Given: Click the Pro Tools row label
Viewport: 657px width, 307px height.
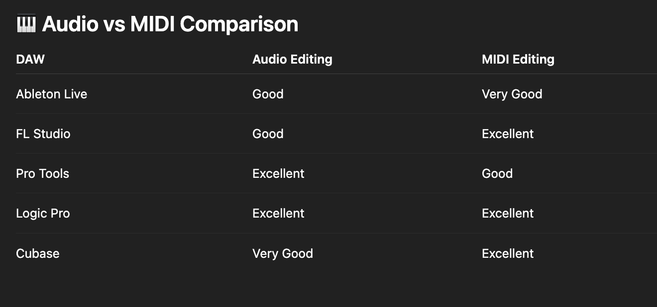Looking at the screenshot, I should point(43,173).
